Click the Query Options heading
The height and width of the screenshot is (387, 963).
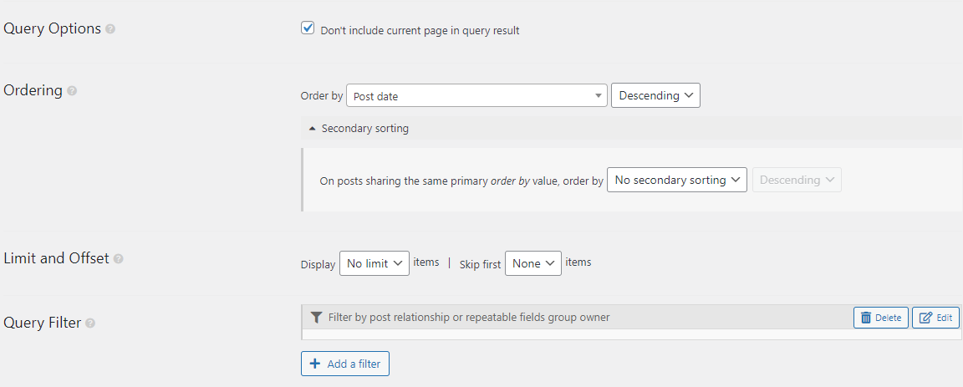coord(52,29)
